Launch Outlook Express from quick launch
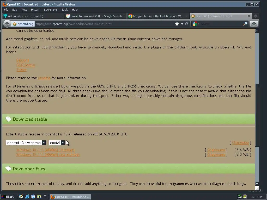Viewport: 267px width, 200px height. click(x=33, y=197)
